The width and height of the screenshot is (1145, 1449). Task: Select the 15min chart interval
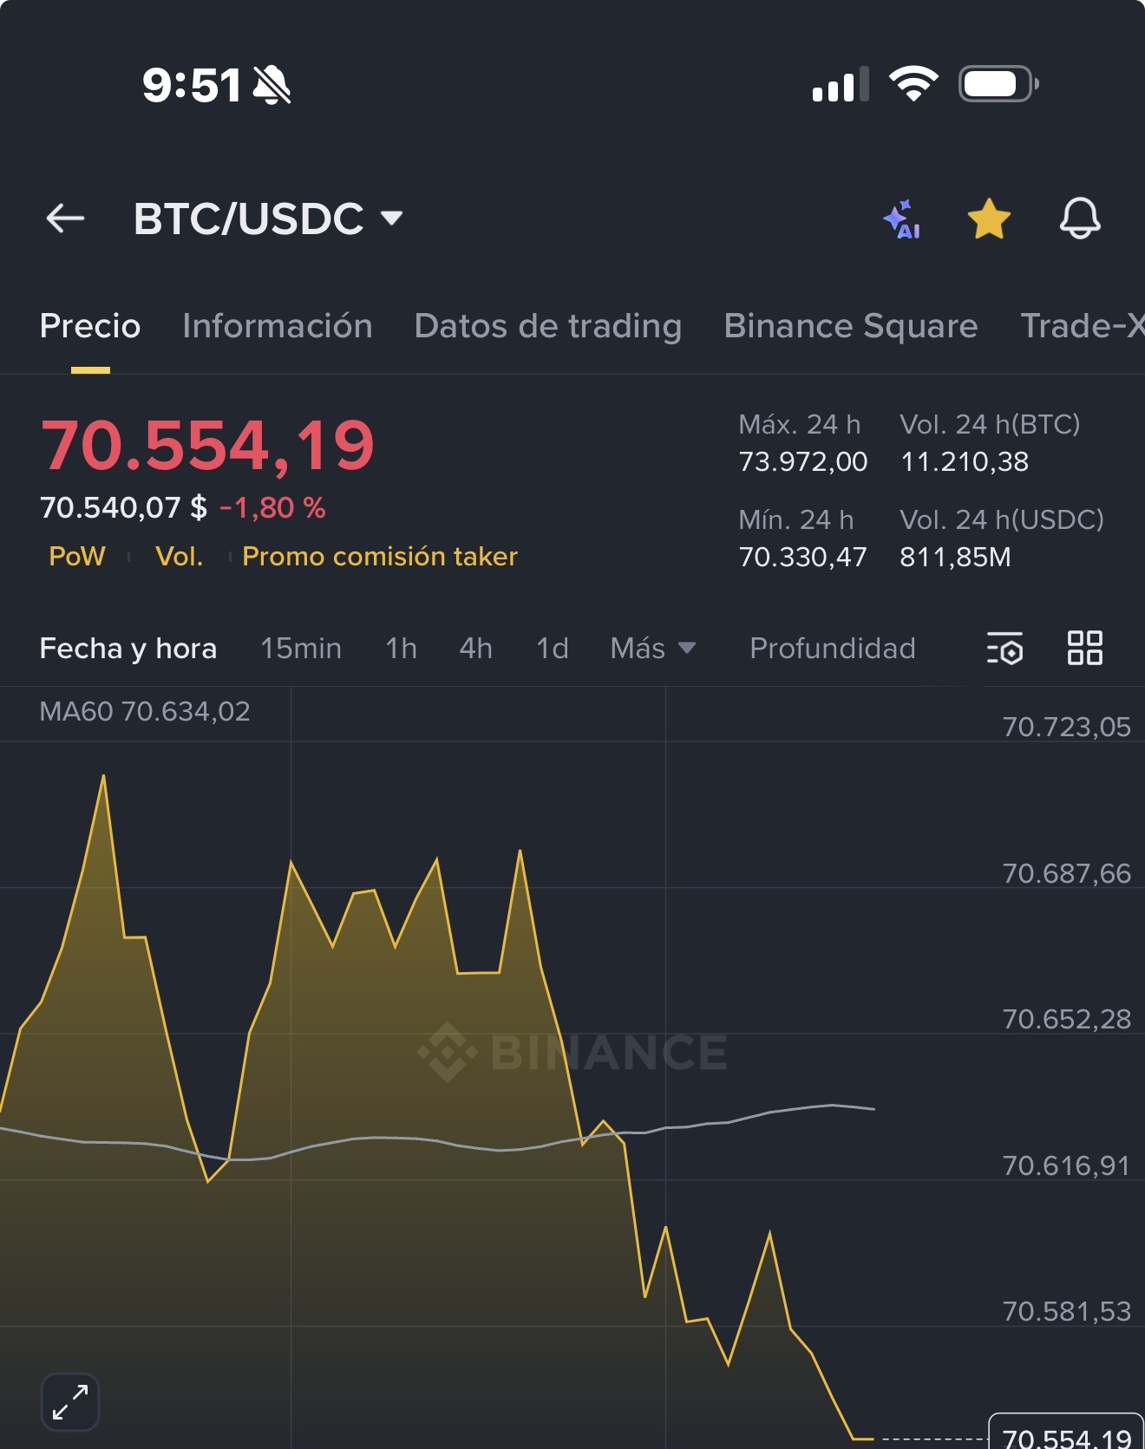301,649
